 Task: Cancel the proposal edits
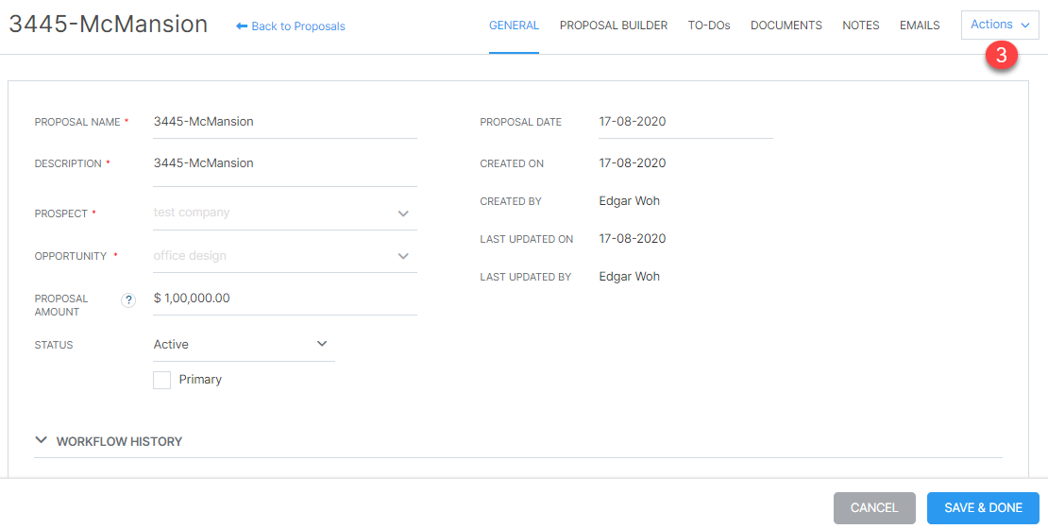click(x=874, y=508)
